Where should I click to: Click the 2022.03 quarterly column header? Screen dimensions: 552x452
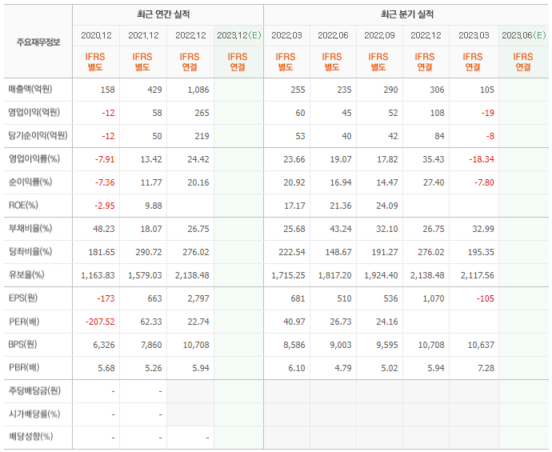[x=286, y=35]
